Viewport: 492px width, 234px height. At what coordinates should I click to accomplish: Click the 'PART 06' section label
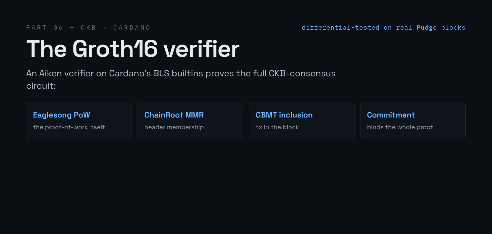(45, 28)
